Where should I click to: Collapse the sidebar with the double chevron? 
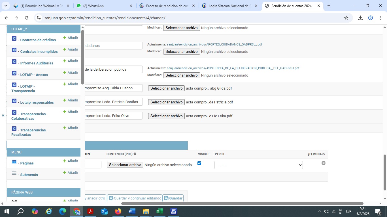pos(3,115)
